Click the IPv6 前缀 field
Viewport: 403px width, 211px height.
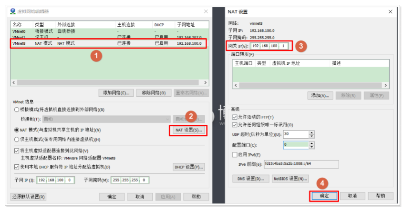coord(301,164)
